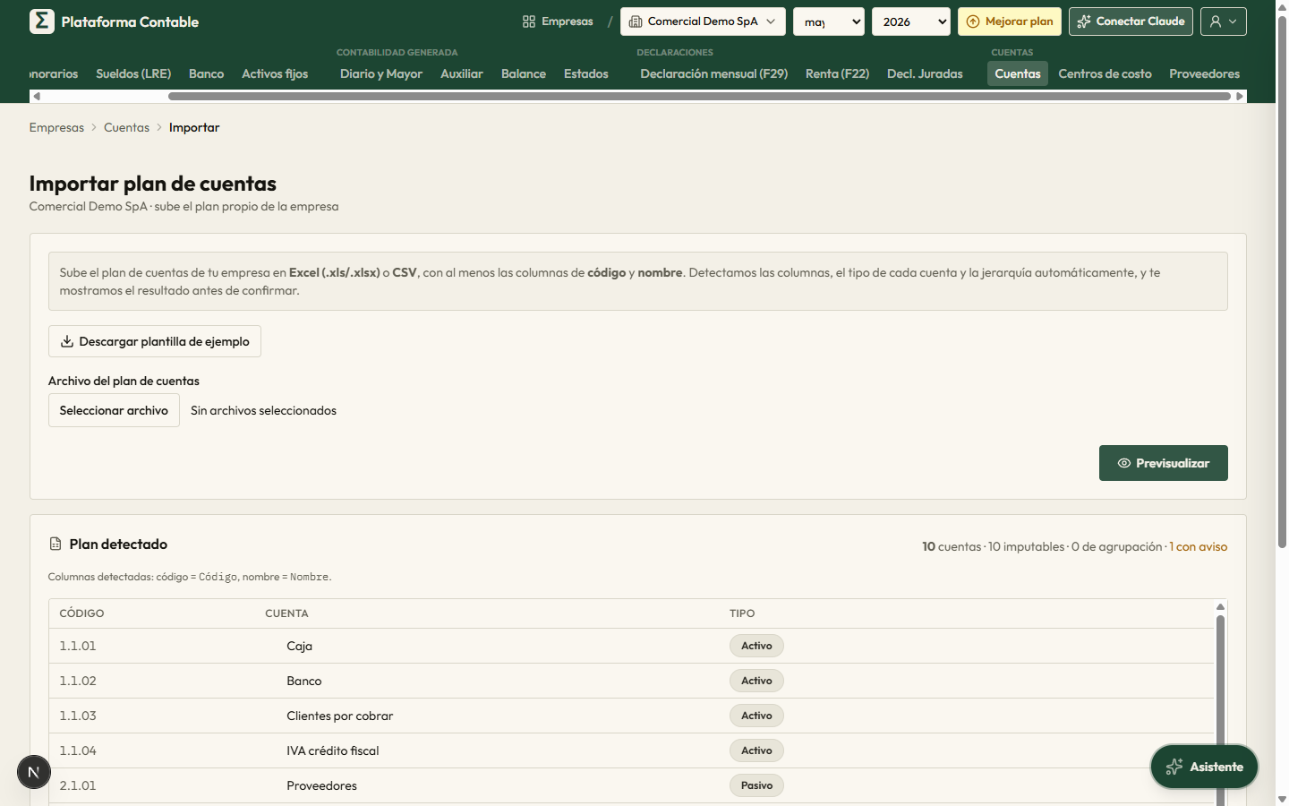This screenshot has width=1289, height=806.
Task: Click the Previsualizar button
Action: tap(1164, 463)
